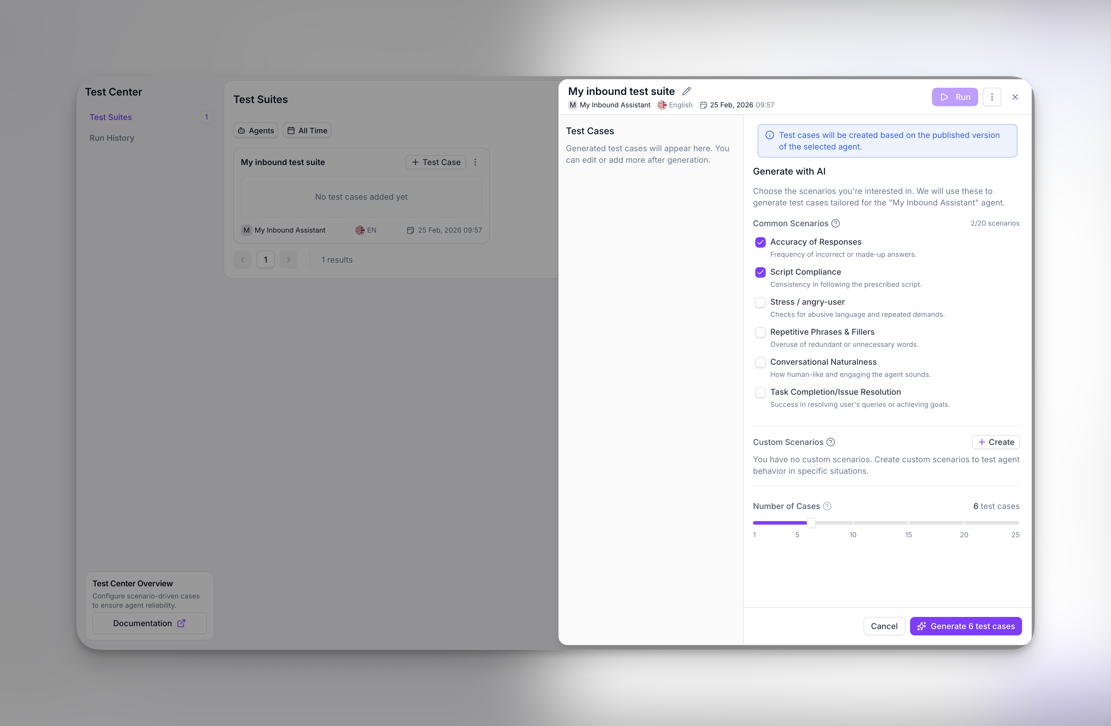The height and width of the screenshot is (726, 1111).
Task: Switch to Run History section
Action: coord(112,138)
